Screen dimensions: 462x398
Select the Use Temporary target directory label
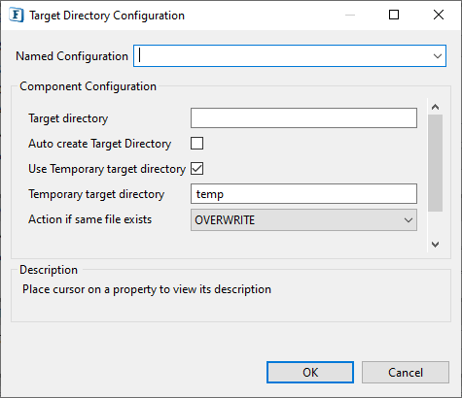tap(107, 169)
